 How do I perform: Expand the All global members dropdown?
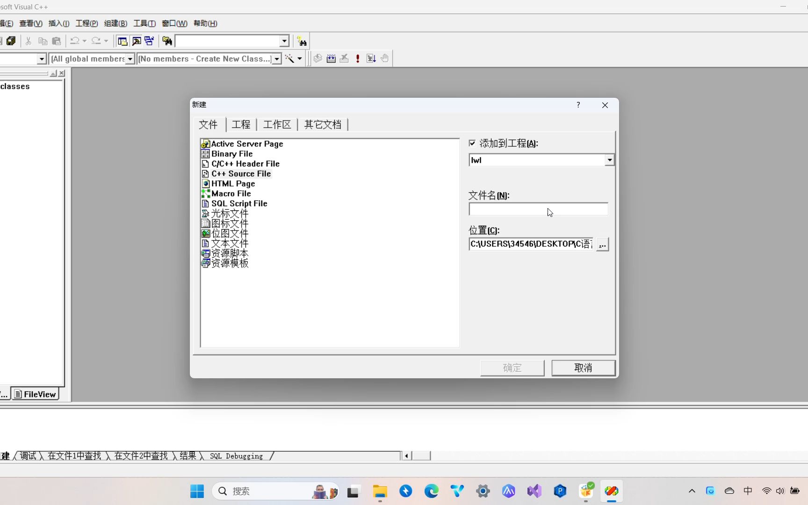click(130, 59)
